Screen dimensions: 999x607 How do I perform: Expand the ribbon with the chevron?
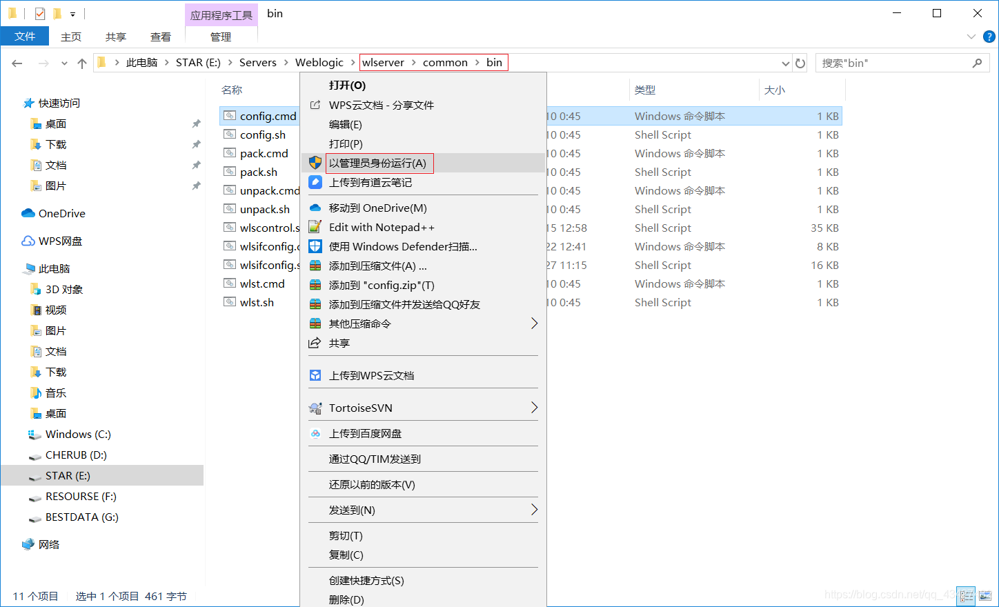[x=971, y=37]
